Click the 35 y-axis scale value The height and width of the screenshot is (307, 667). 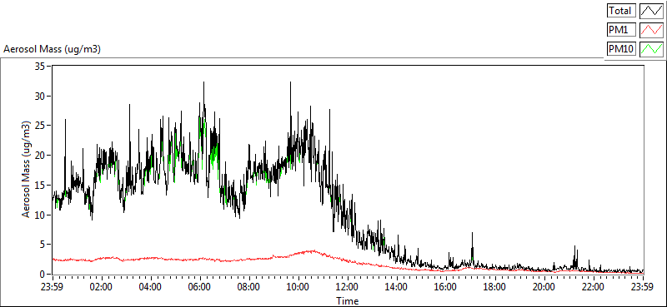pyautogui.click(x=39, y=67)
